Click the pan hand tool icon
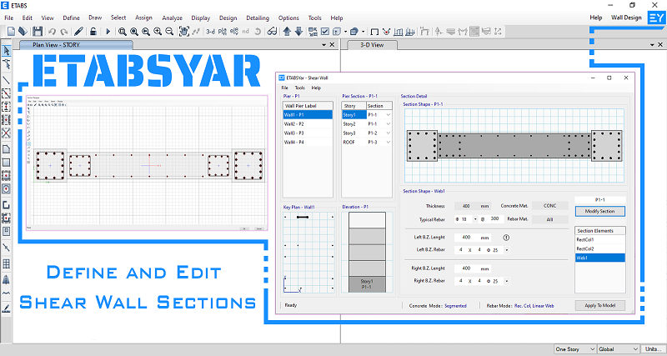Viewport: 667px width, 356px height. [183, 31]
